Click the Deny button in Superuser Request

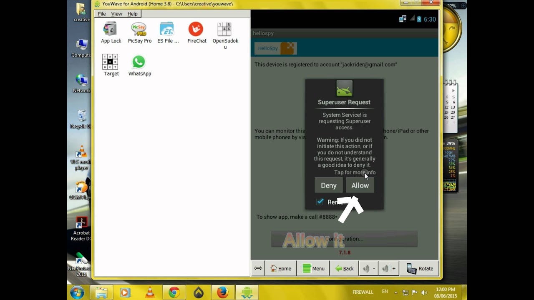328,185
